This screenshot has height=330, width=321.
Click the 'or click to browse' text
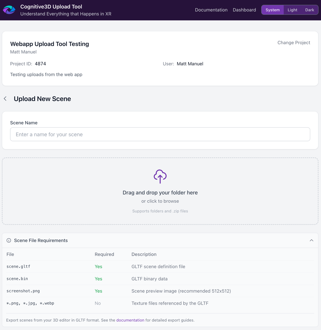[160, 201]
